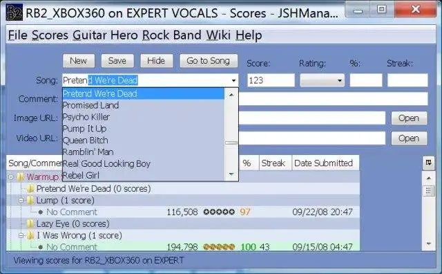Click the bullet beside Lump's No Comment entry
The height and width of the screenshot is (274, 442).
[x=41, y=212]
